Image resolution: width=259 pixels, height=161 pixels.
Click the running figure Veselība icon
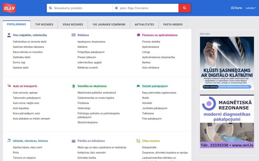click(73, 86)
